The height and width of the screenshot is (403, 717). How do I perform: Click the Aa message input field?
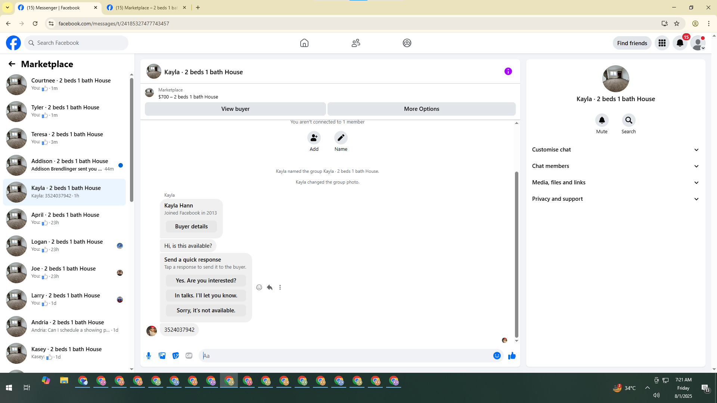coord(345,356)
